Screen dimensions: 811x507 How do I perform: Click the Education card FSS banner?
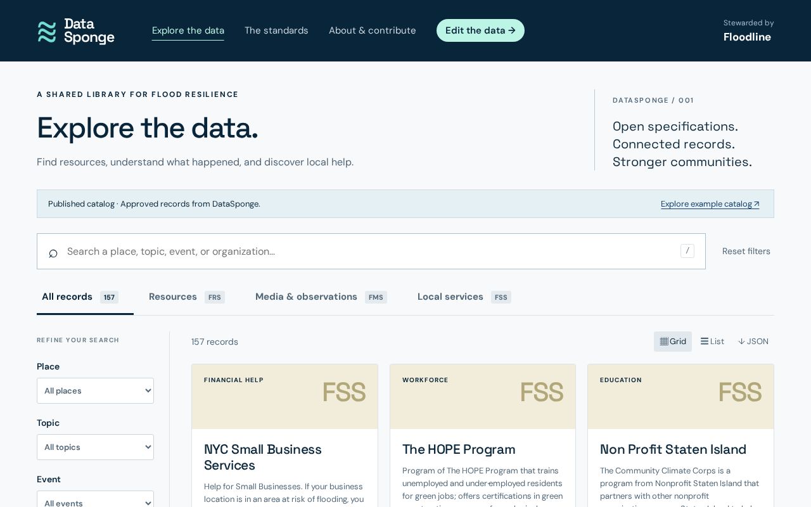[680, 397]
